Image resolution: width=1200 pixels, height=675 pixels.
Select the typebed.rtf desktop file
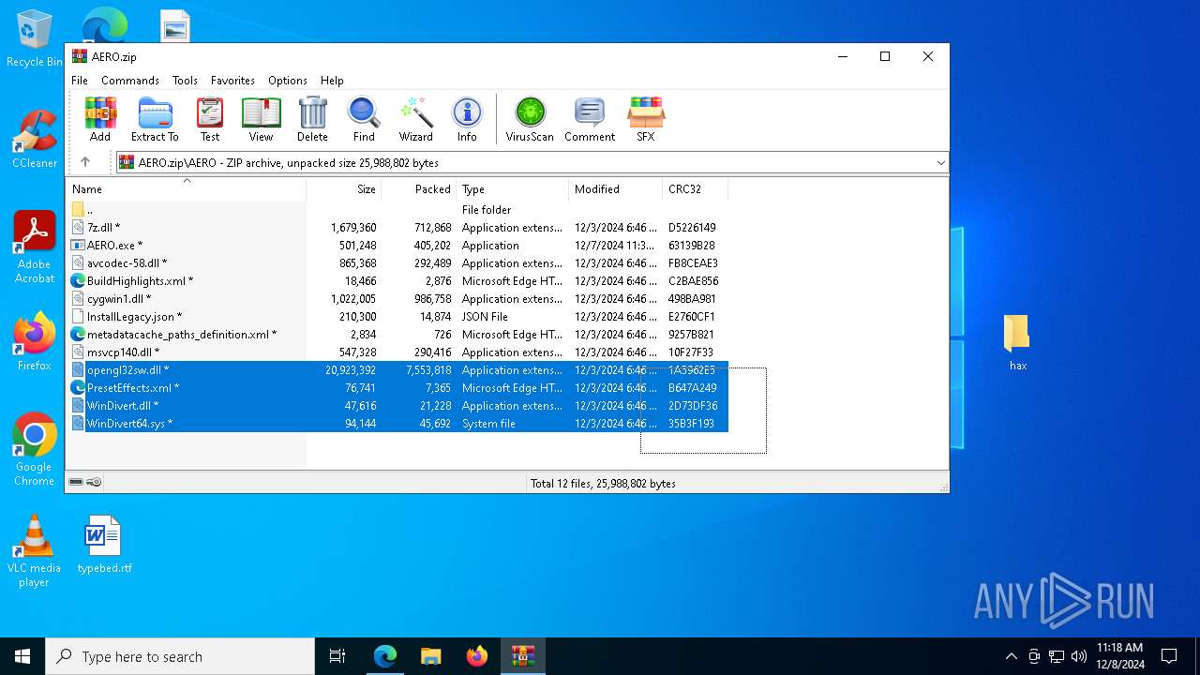coord(104,545)
